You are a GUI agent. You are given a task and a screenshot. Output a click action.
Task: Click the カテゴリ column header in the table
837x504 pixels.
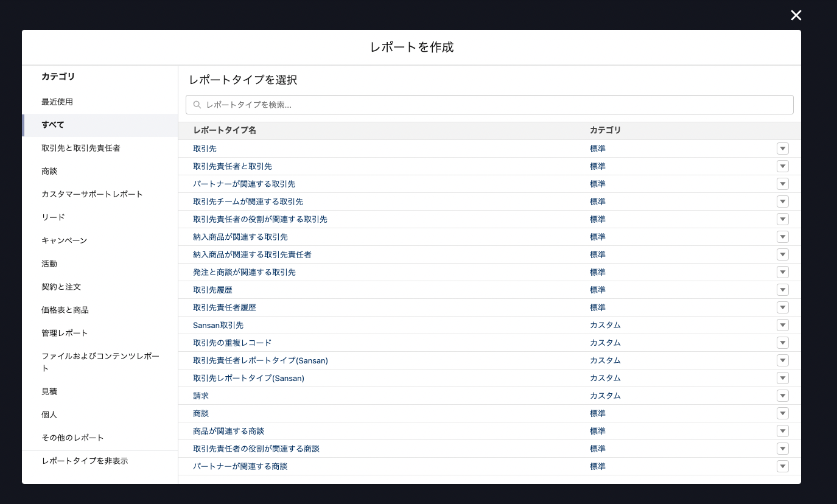click(x=606, y=130)
